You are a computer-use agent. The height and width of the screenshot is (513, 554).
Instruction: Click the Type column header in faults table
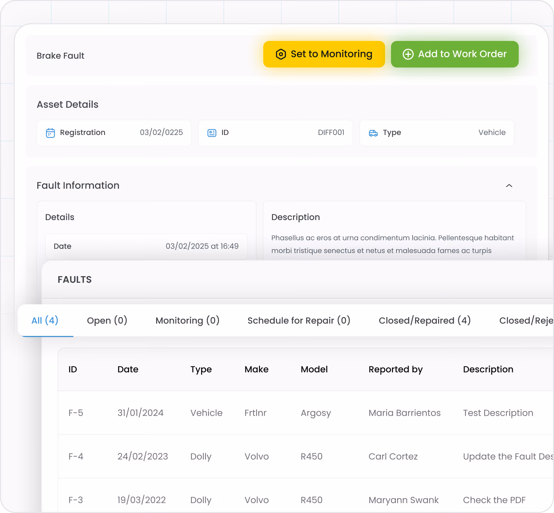click(201, 370)
